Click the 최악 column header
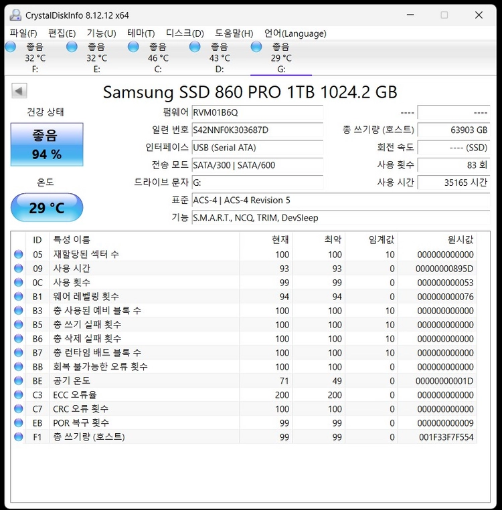502x510 pixels. 319,240
